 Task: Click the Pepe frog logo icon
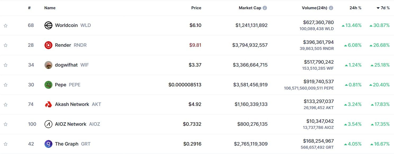48,85
